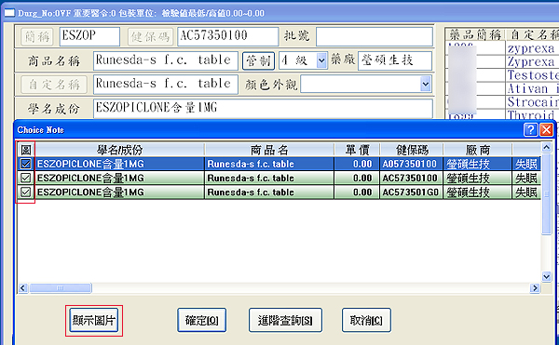Click the 進階查詢[S] button
Screen dimensions: 559x345
pyautogui.click(x=285, y=320)
